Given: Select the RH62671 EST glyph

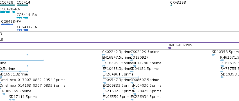Looking at the screenshot, I should 222,60.
